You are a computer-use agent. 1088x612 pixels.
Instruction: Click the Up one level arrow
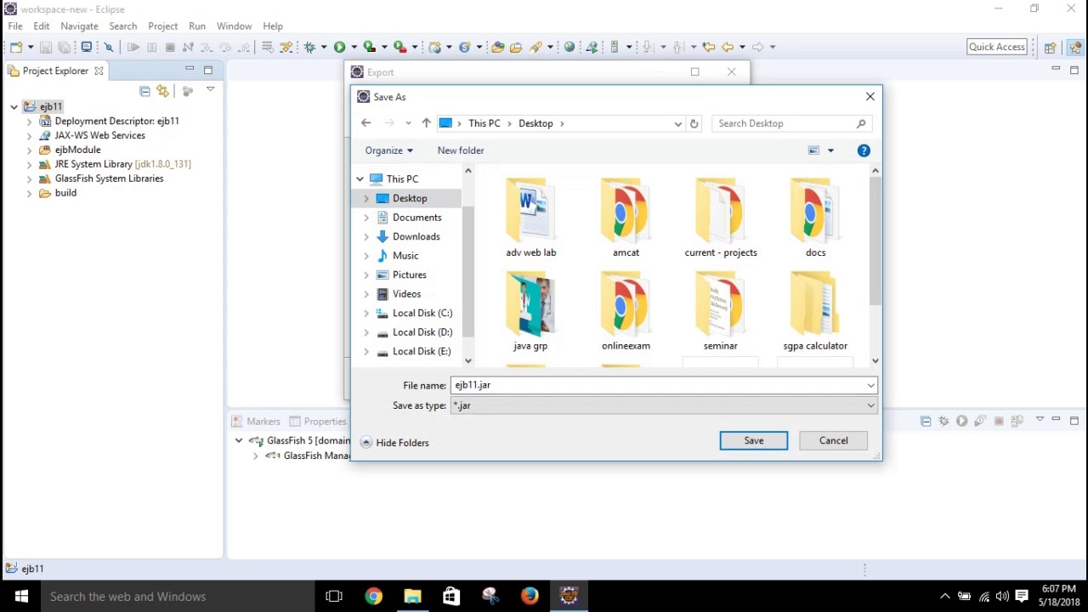[x=426, y=123]
